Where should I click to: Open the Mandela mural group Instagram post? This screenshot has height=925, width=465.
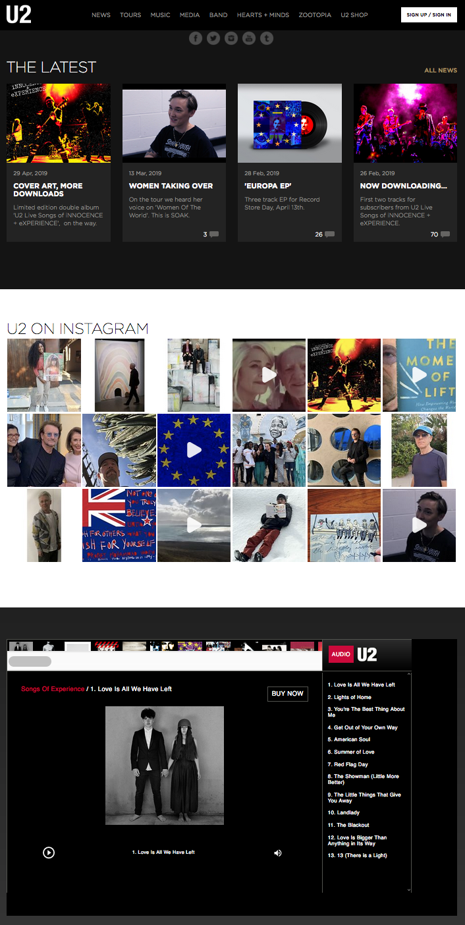(269, 450)
